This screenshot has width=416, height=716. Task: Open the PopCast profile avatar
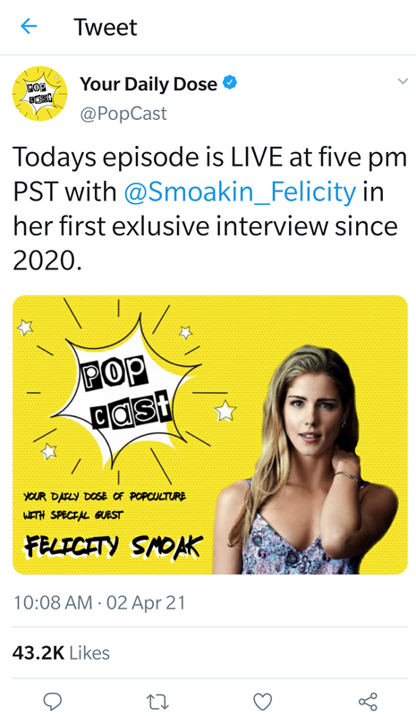point(39,94)
